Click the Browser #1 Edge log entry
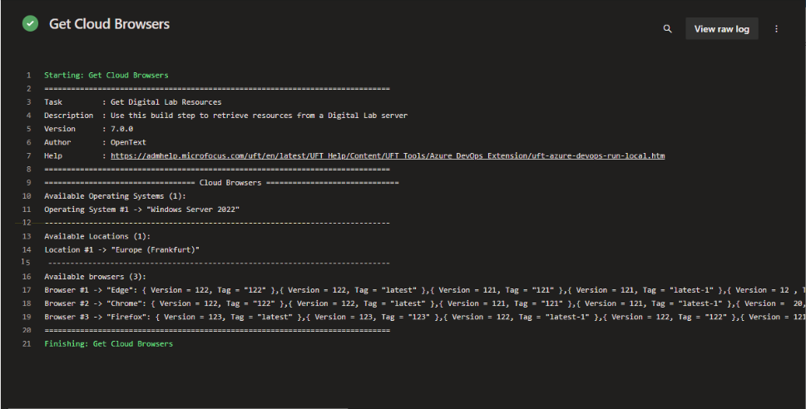 416,290
